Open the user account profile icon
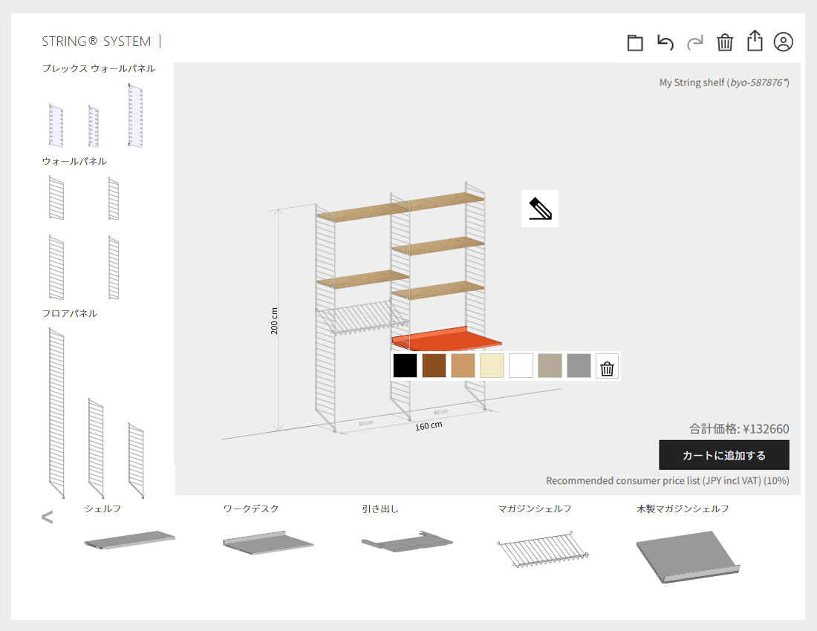 pos(784,42)
